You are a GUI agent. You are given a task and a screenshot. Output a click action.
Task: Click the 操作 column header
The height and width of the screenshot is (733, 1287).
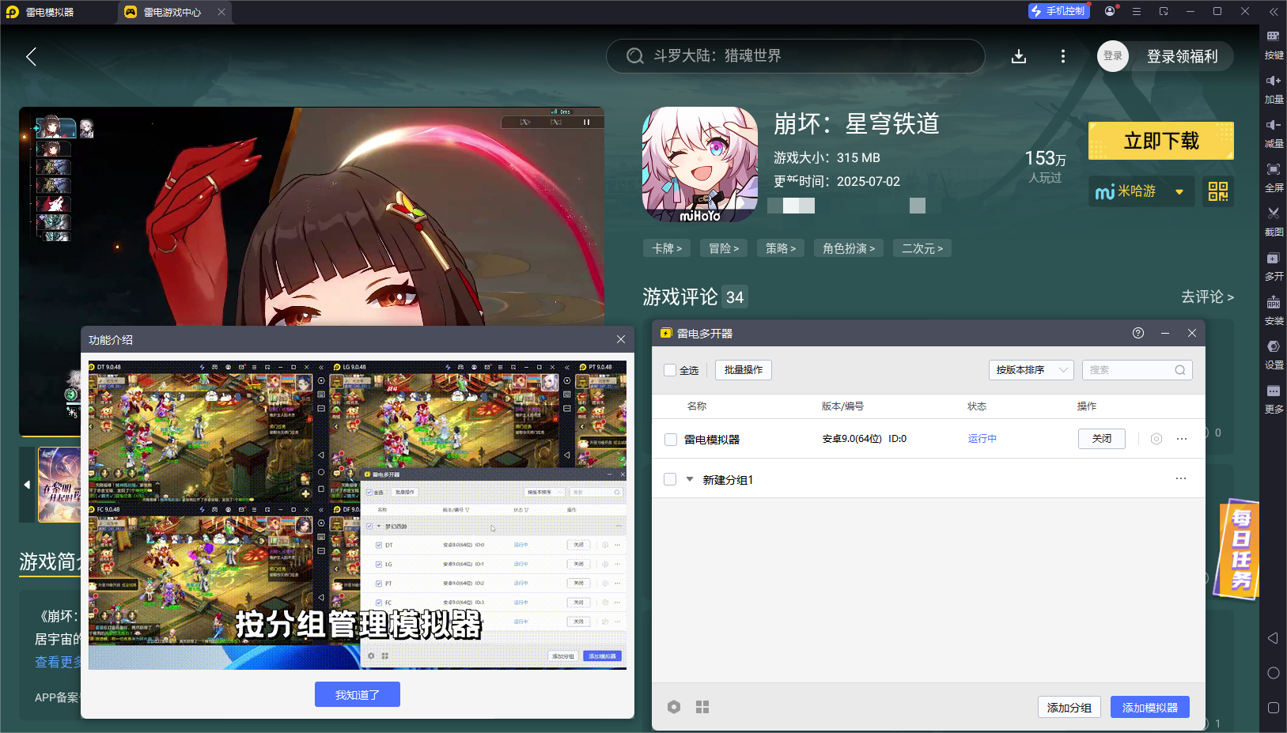tap(1087, 406)
